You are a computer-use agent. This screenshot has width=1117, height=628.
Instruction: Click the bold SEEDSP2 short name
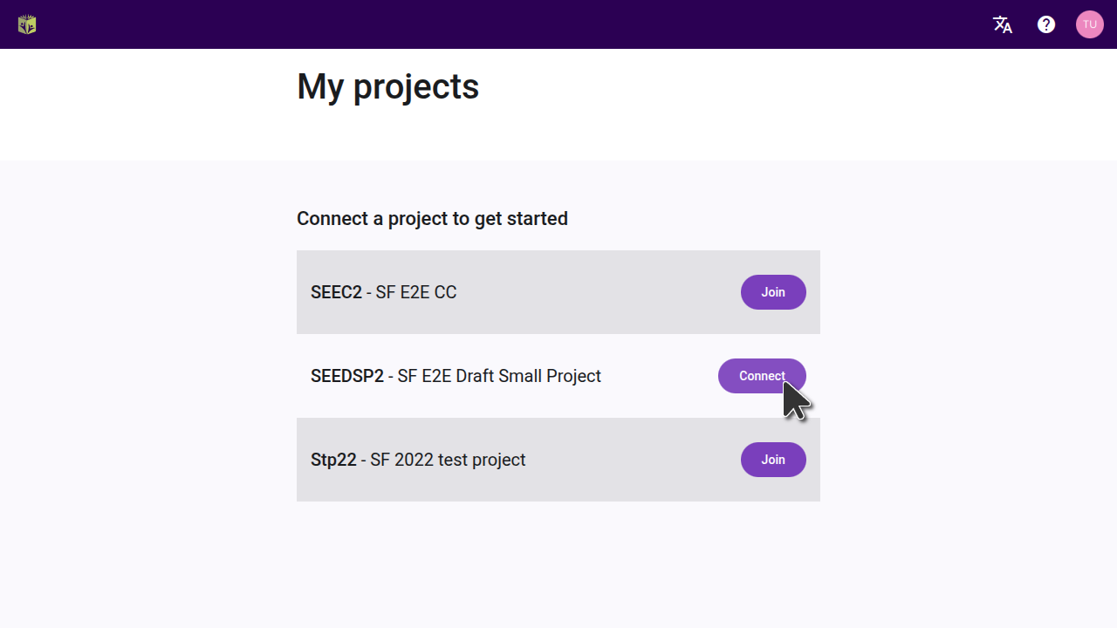coord(347,376)
